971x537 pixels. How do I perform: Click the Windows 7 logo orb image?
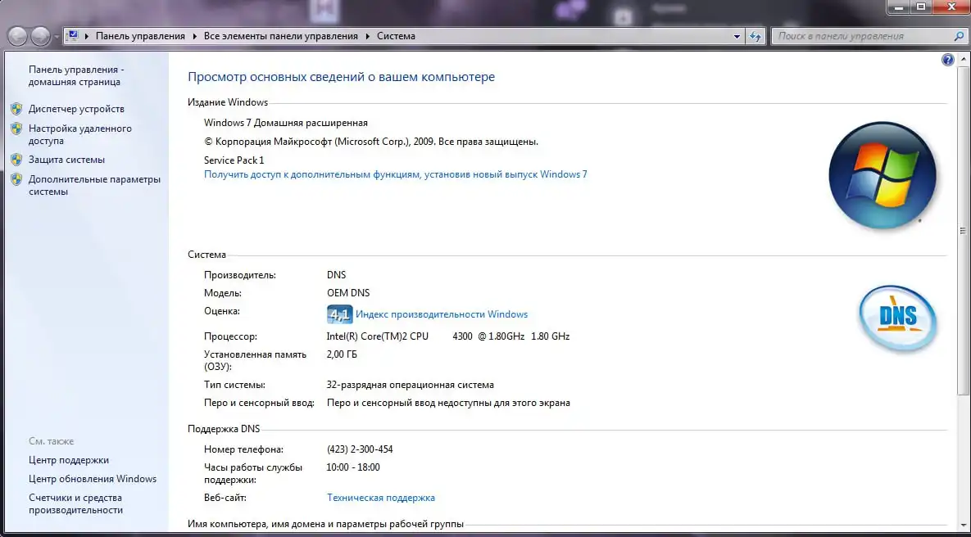(x=883, y=175)
